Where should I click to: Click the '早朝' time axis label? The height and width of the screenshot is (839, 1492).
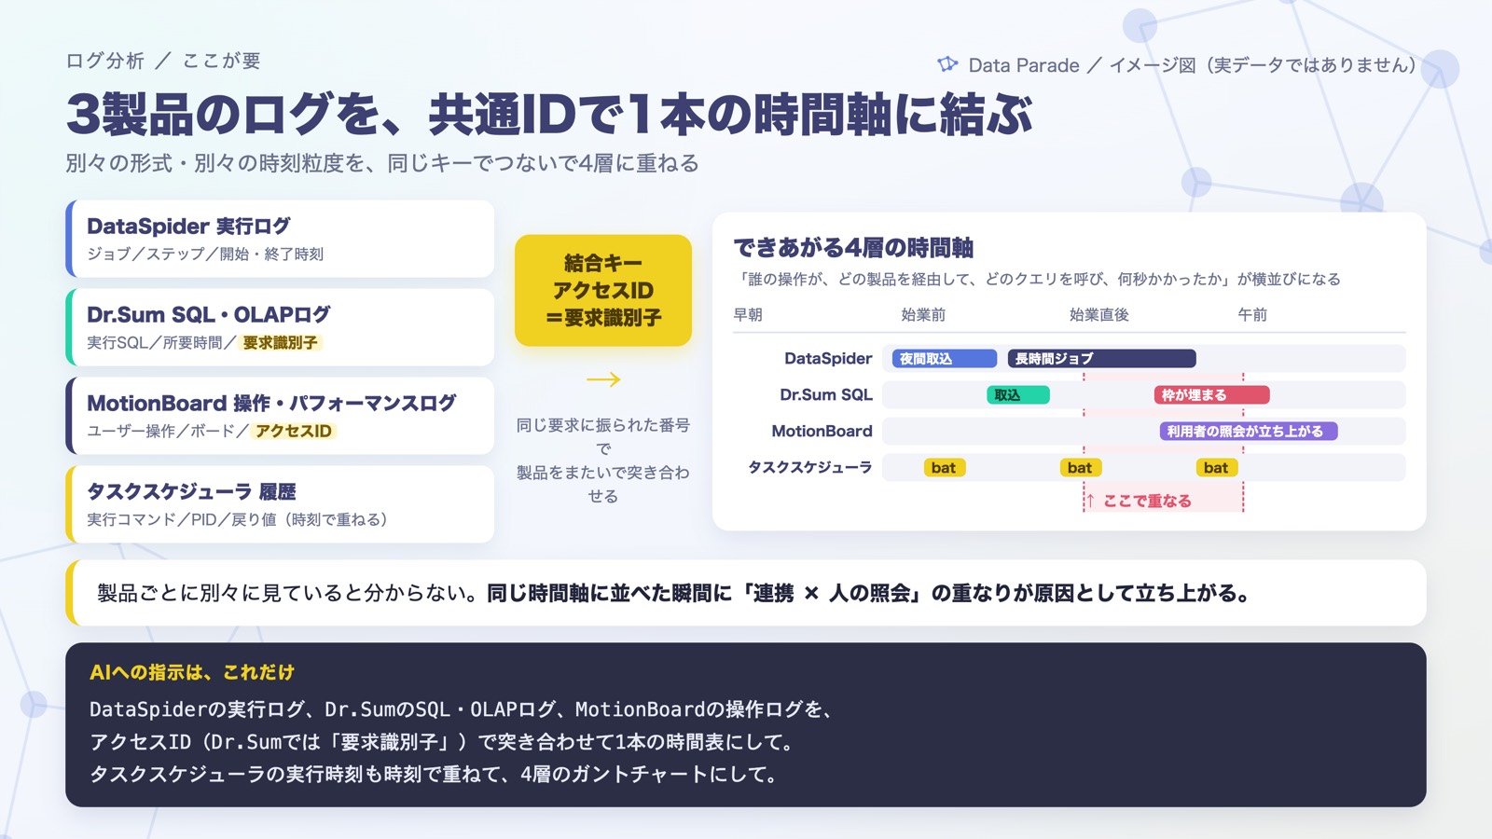748,315
